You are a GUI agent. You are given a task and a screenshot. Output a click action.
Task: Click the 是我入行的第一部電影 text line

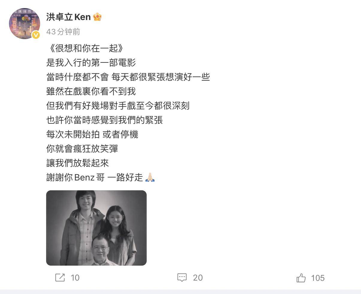click(91, 63)
